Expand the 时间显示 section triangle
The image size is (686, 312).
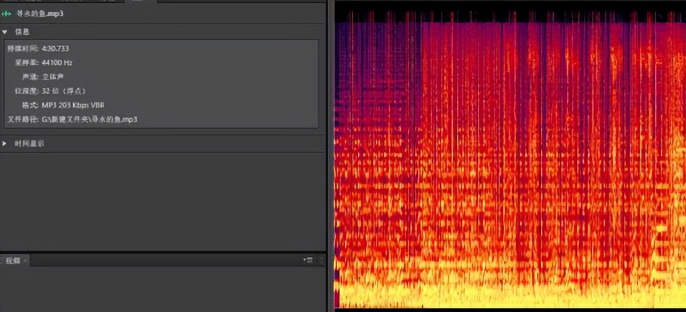point(5,143)
